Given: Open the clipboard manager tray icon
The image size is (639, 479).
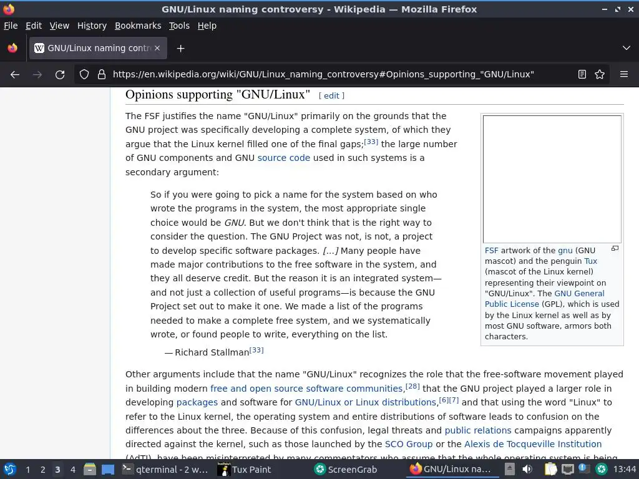Looking at the screenshot, I should pos(550,469).
